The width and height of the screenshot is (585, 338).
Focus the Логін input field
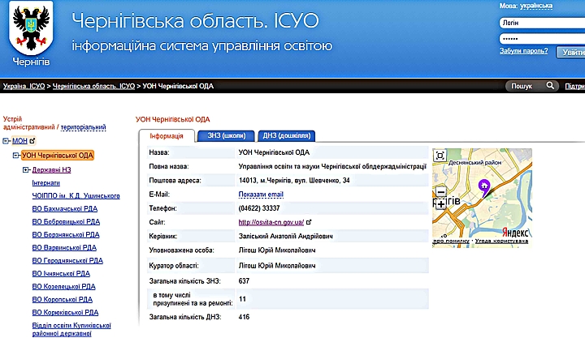click(540, 23)
